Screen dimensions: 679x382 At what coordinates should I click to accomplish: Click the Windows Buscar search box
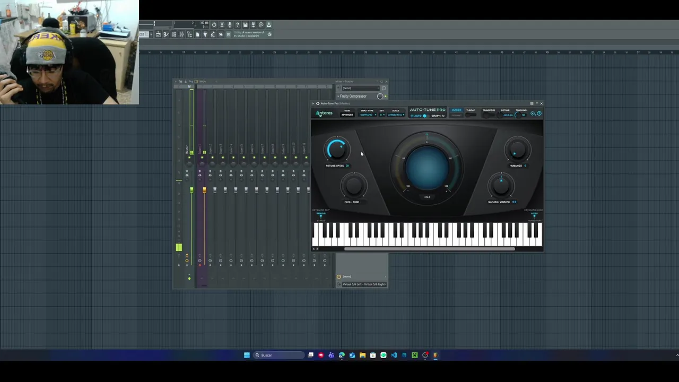tap(280, 355)
